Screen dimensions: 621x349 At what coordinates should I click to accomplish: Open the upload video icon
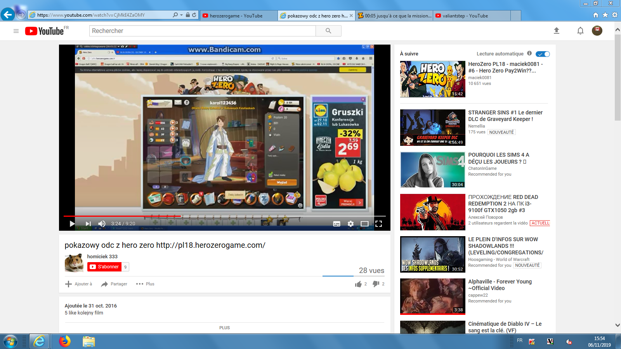point(557,31)
